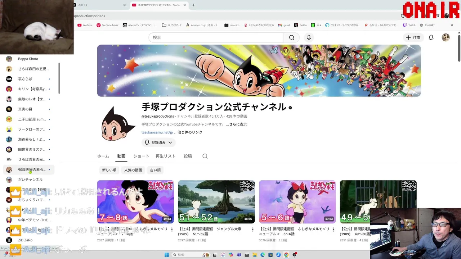Click 他 2 件のリンク
The width and height of the screenshot is (461, 259).
tap(189, 132)
